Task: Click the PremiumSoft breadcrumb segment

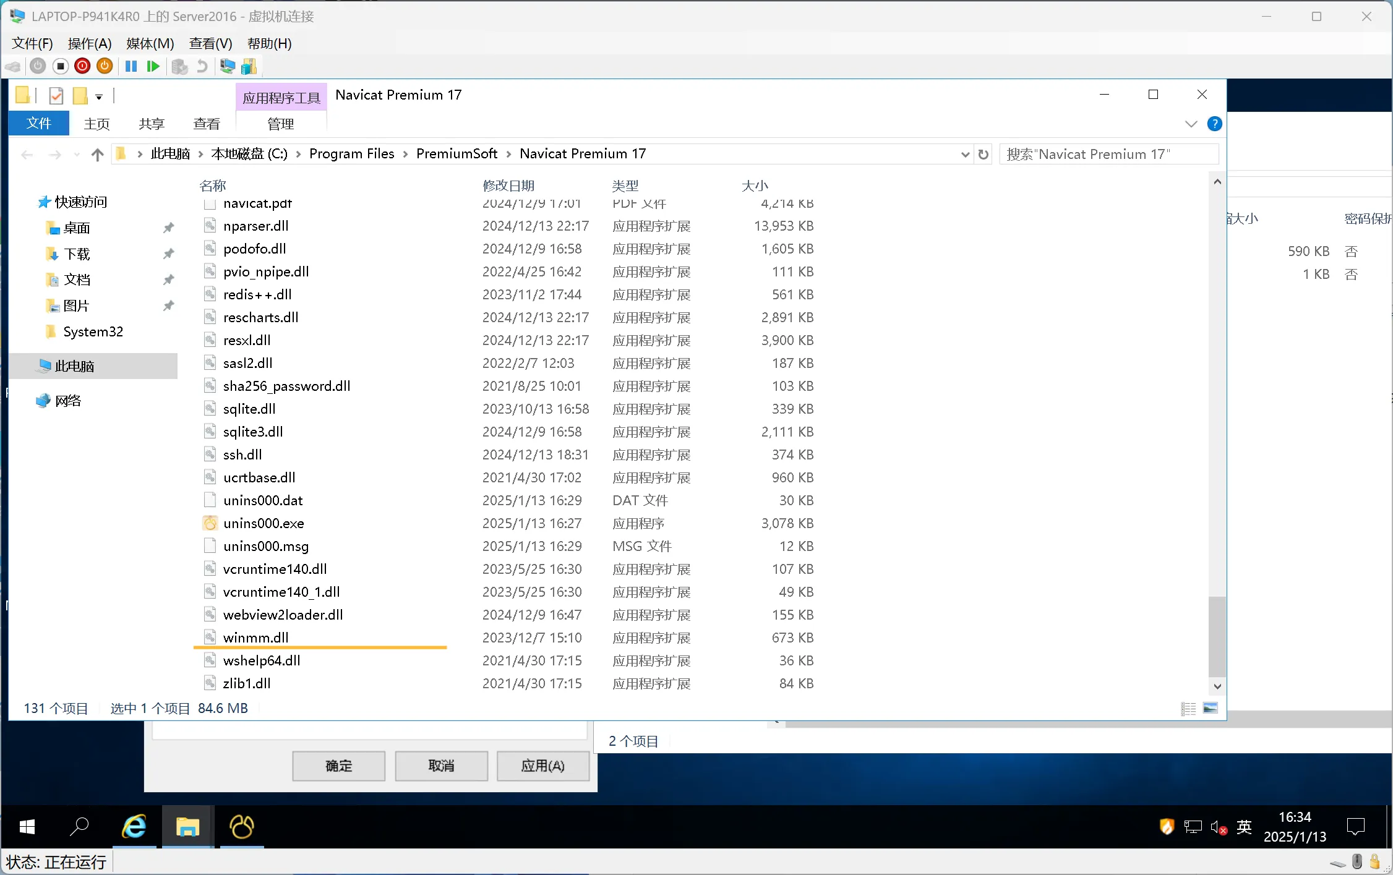Action: coord(456,153)
